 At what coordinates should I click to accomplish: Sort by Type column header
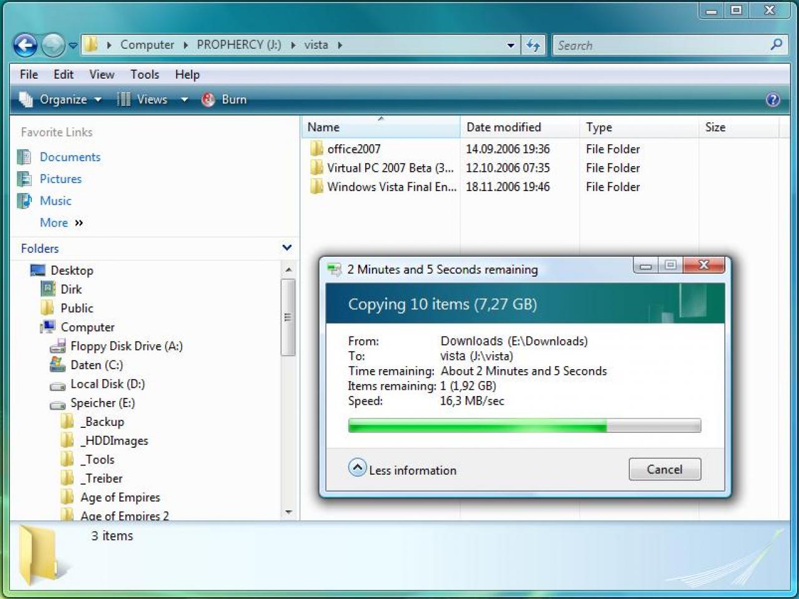639,127
